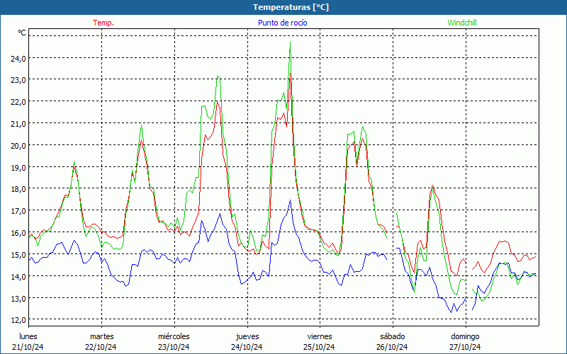The image size is (567, 354).
Task: Click the 16,0 y-axis value
Action: tap(18, 233)
